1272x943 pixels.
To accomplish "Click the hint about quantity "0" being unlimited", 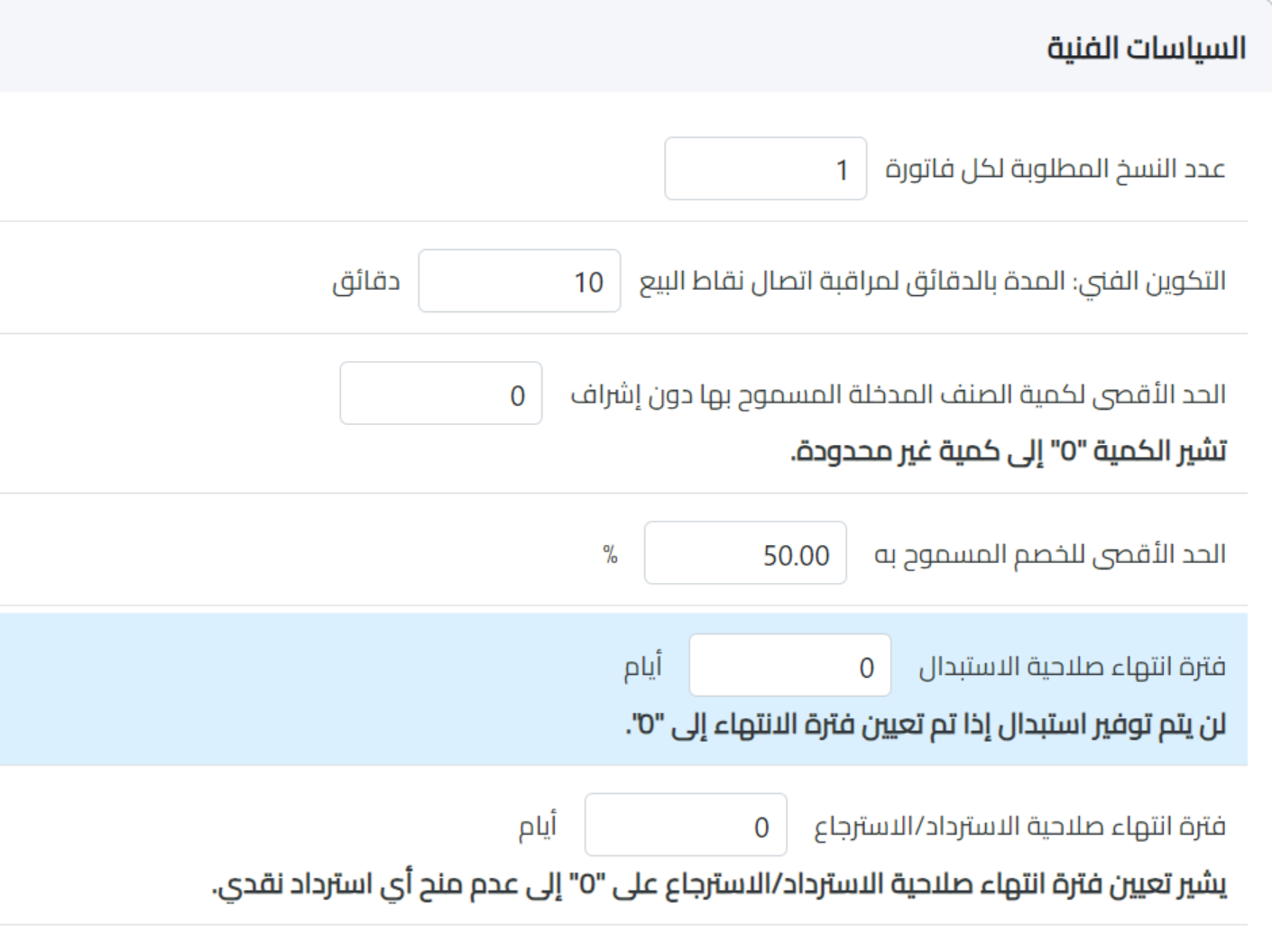I will pyautogui.click(x=1008, y=450).
